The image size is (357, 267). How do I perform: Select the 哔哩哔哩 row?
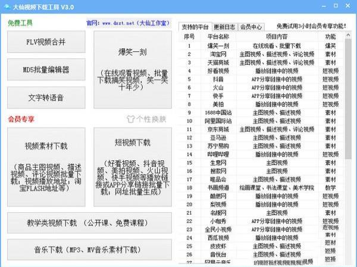(261, 154)
